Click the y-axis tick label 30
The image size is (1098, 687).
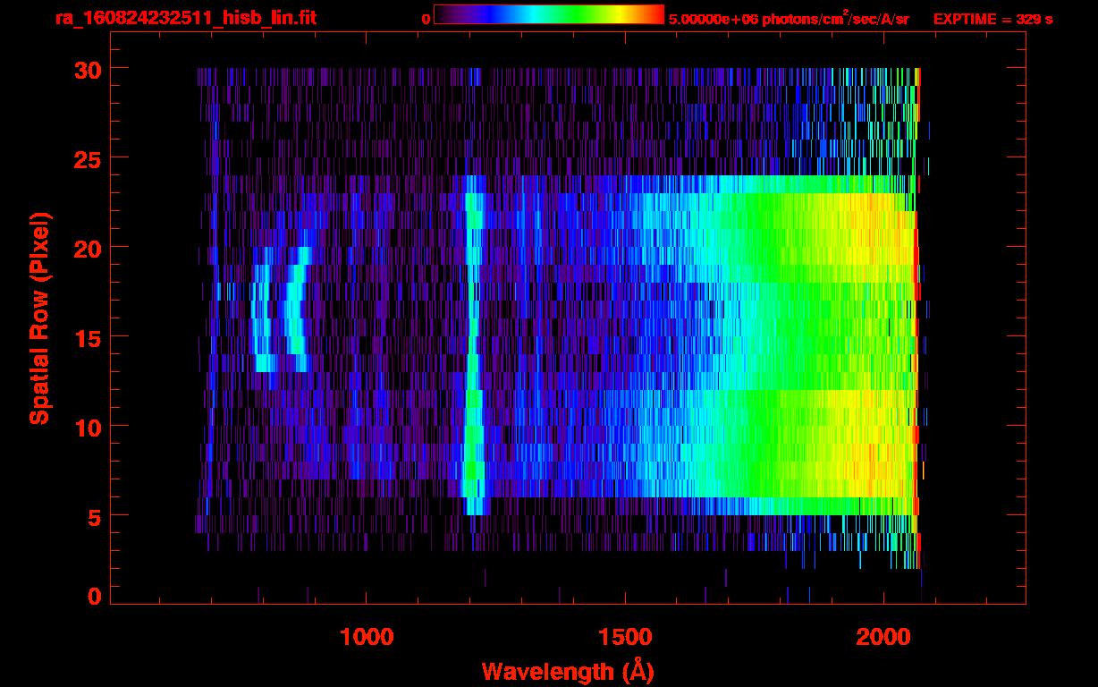(88, 69)
